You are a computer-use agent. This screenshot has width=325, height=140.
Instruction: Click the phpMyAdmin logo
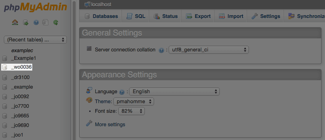pos(35,8)
